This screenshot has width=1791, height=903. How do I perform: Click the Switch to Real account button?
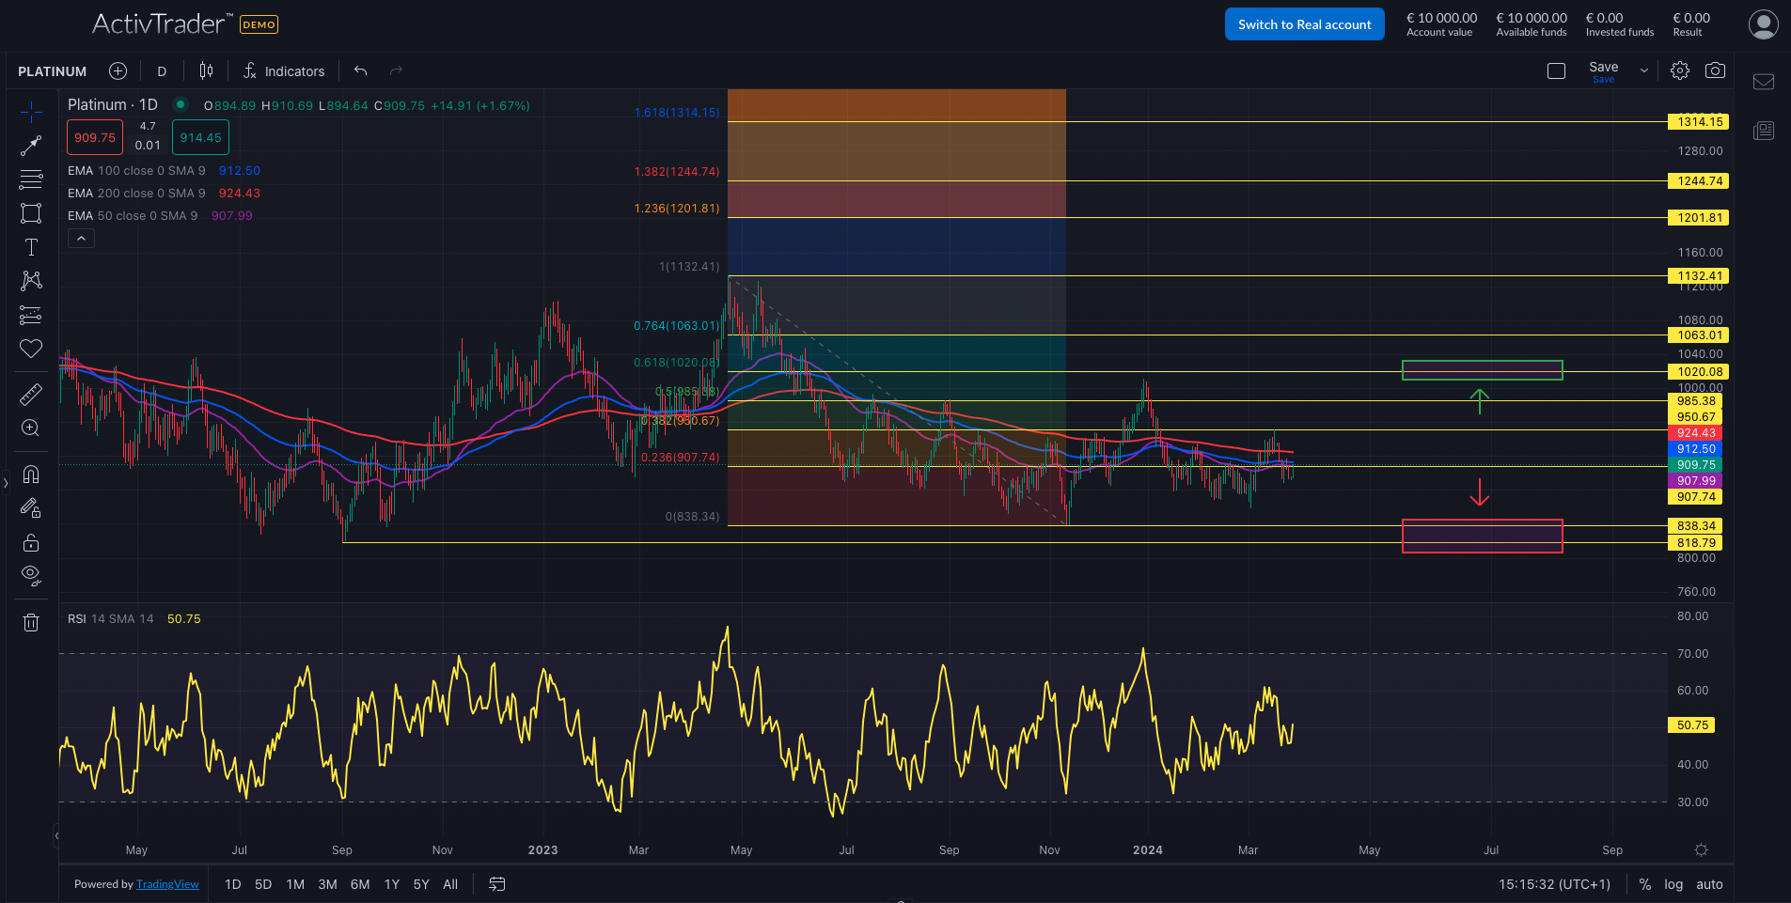pos(1304,23)
